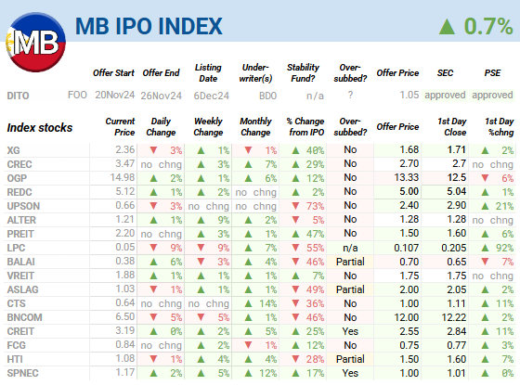
Task: Select the Stability Fund? column header
Action: point(303,73)
